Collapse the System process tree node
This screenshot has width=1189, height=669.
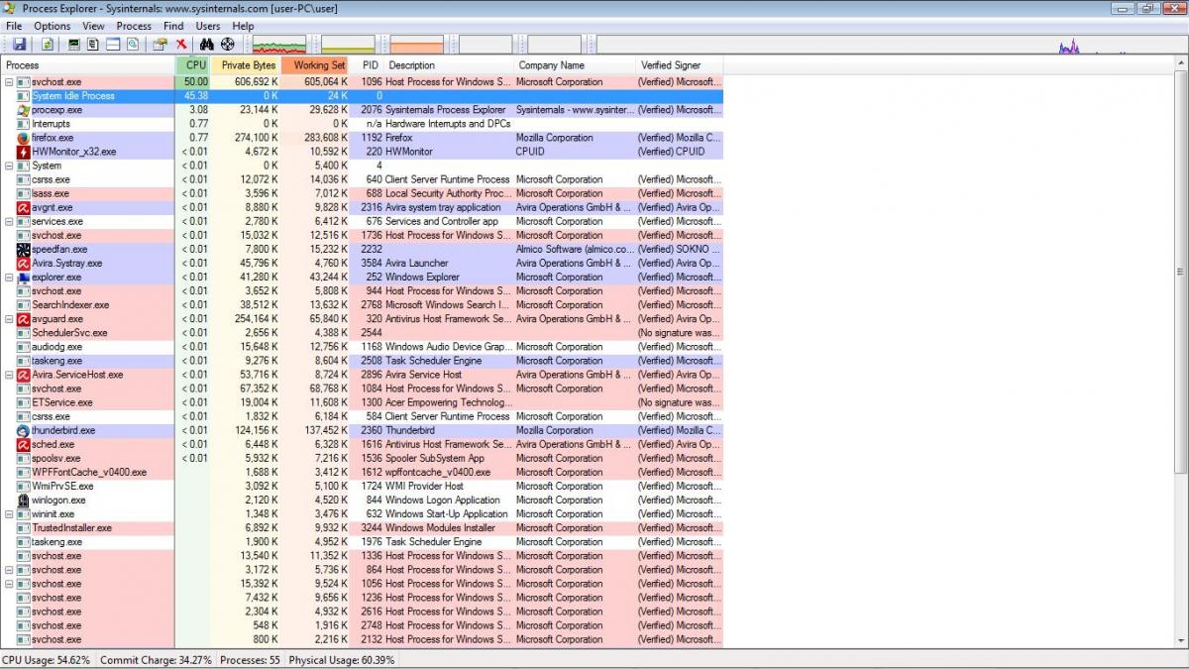[x=9, y=166]
